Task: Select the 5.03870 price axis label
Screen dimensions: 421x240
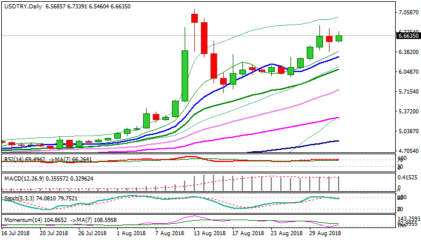Action: pyautogui.click(x=408, y=131)
